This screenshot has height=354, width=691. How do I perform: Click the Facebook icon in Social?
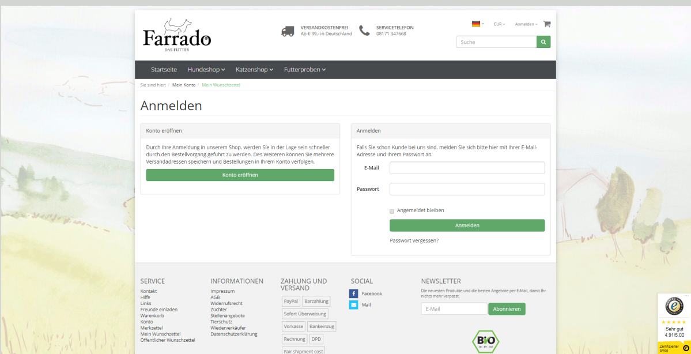[353, 293]
